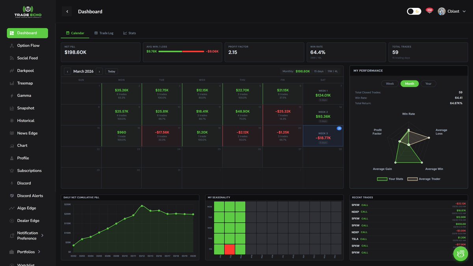The image size is (473, 266).
Task: Open notifications bell with 358 badge
Action: pyautogui.click(x=430, y=11)
